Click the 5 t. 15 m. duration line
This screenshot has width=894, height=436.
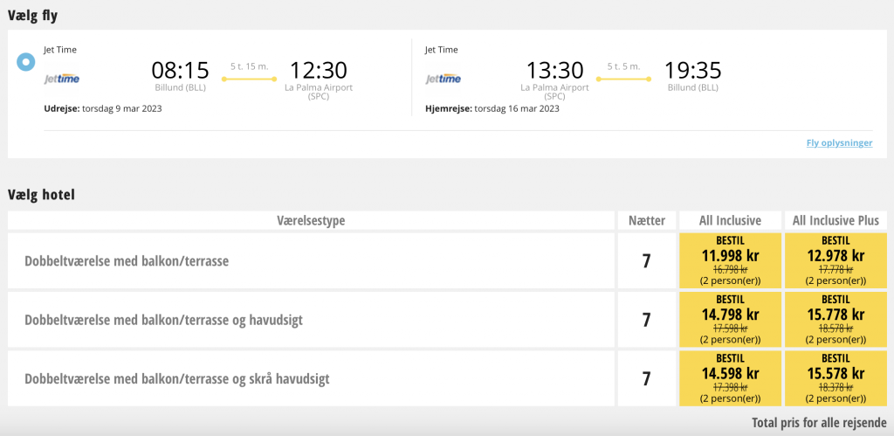[249, 79]
